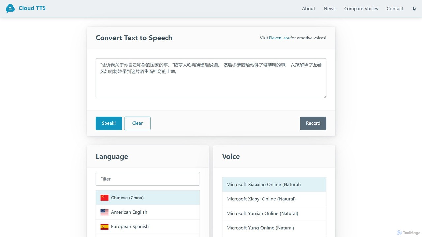The height and width of the screenshot is (237, 422).
Task: Click the China flag icon
Action: click(x=105, y=197)
